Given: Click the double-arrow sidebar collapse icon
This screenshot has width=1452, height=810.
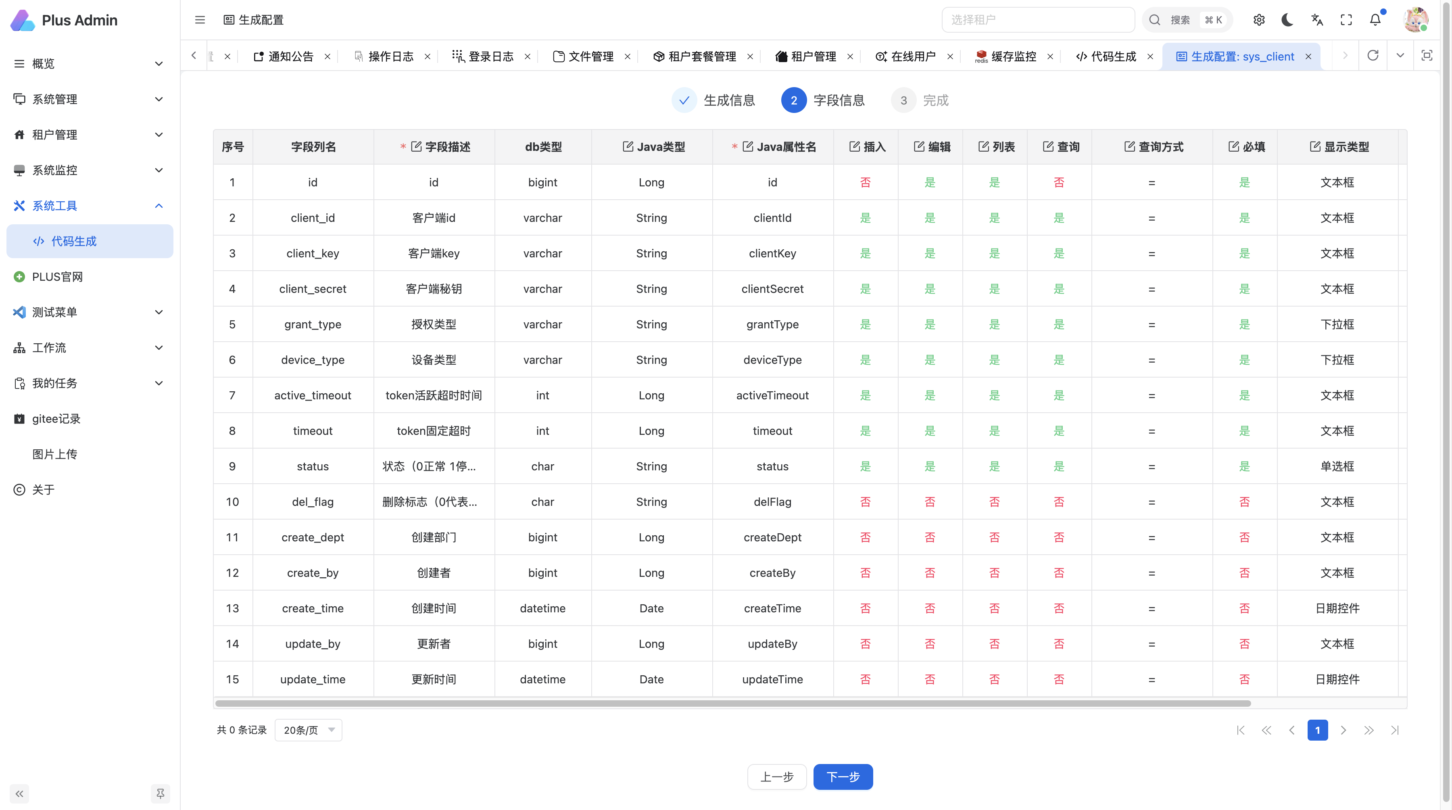Looking at the screenshot, I should coord(20,793).
